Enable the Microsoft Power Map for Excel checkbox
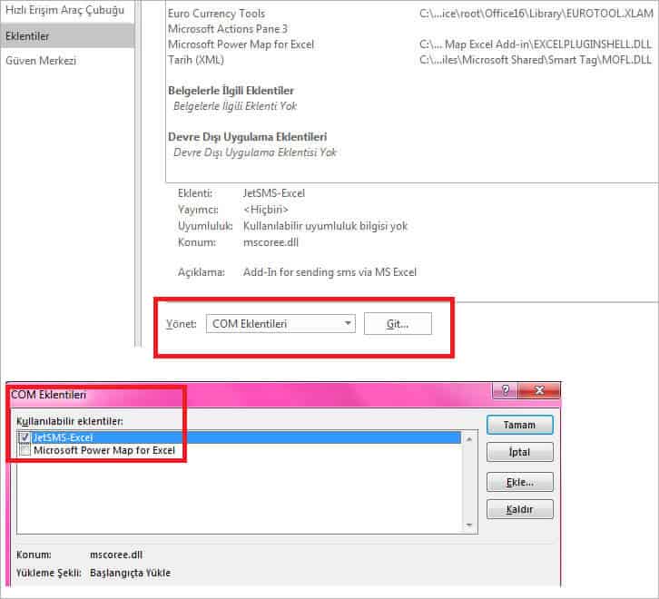This screenshot has height=599, width=659. [x=25, y=450]
